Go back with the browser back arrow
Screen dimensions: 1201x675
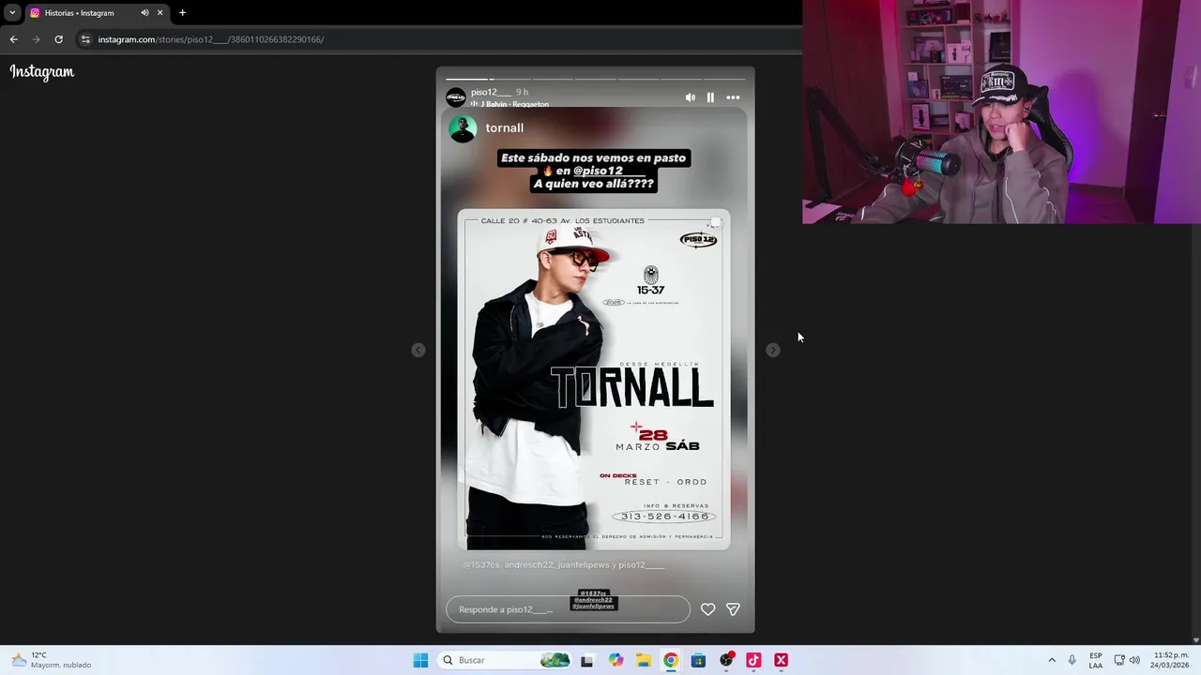click(x=13, y=39)
